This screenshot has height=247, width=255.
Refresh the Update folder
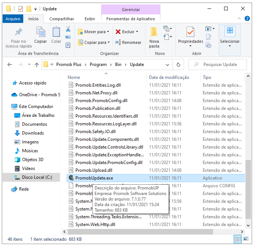(178, 65)
